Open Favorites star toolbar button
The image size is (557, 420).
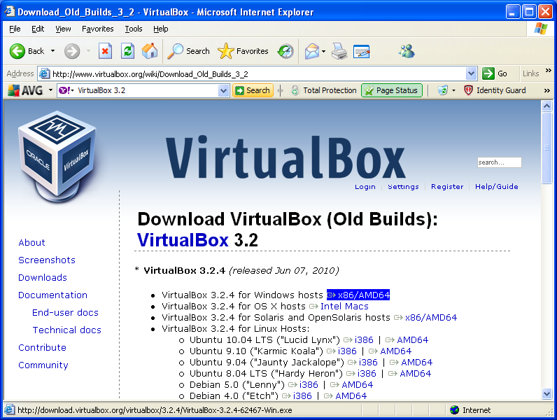243,51
